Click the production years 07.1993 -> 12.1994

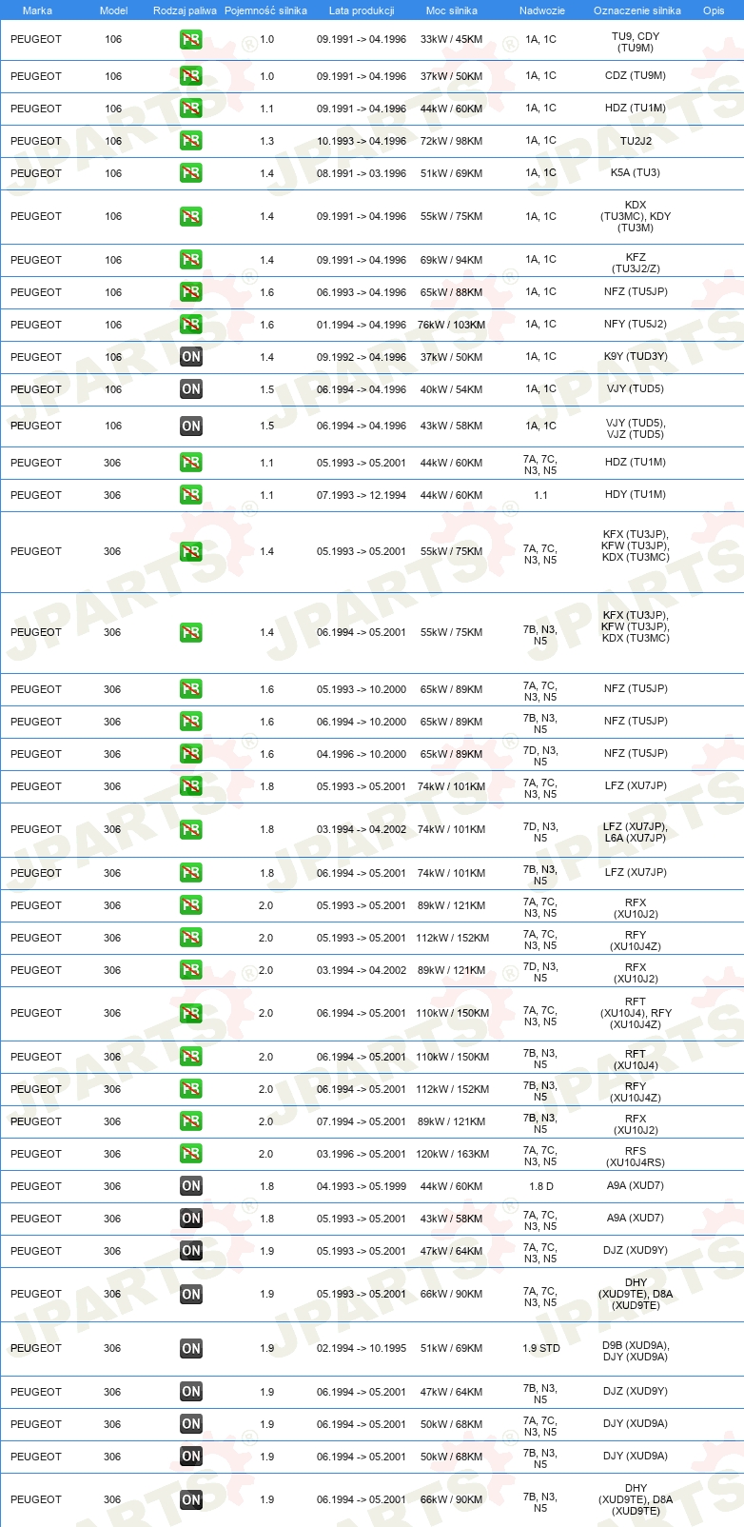tap(362, 495)
